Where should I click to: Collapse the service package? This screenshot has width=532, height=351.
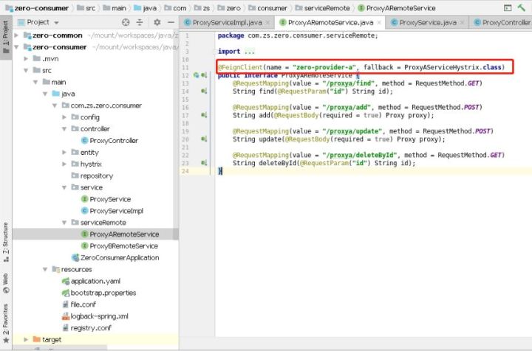coord(64,187)
